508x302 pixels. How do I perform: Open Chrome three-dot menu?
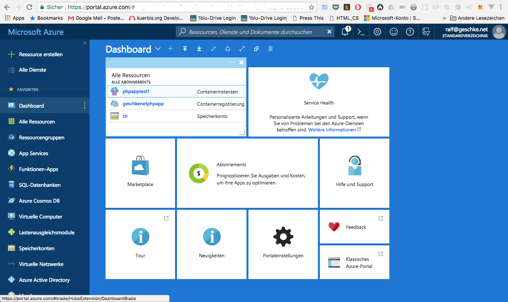click(502, 7)
